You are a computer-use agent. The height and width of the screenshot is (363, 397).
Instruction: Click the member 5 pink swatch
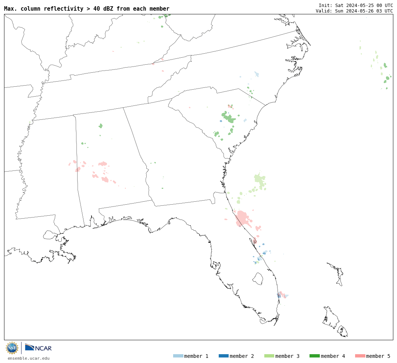point(360,356)
